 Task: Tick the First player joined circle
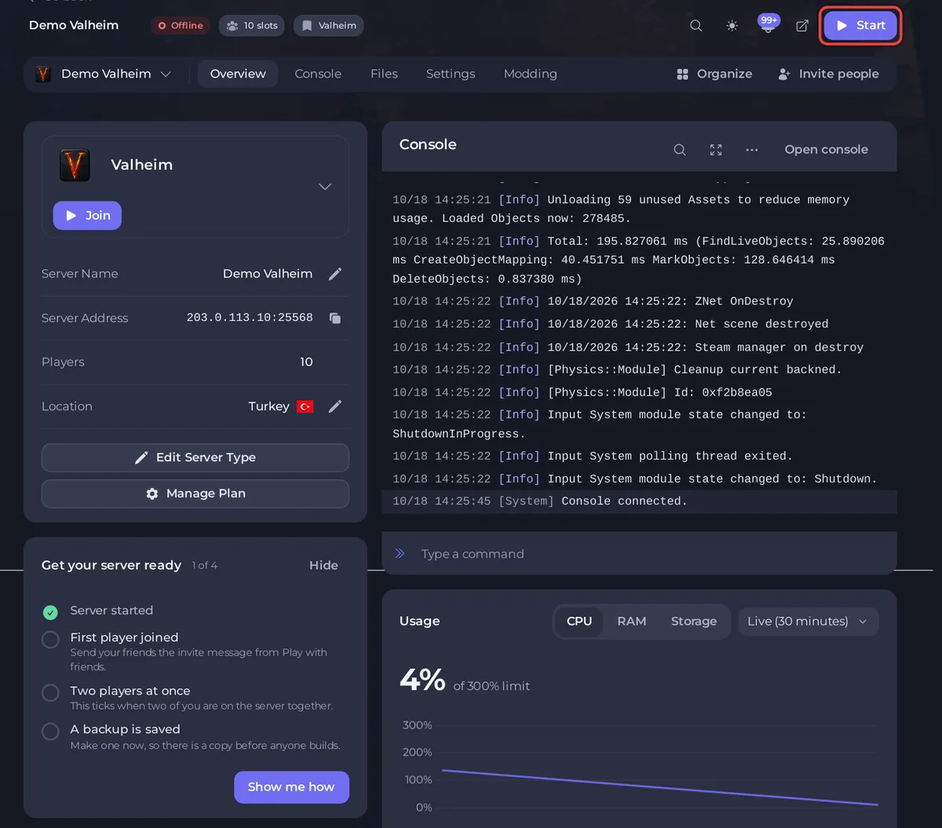click(x=50, y=640)
